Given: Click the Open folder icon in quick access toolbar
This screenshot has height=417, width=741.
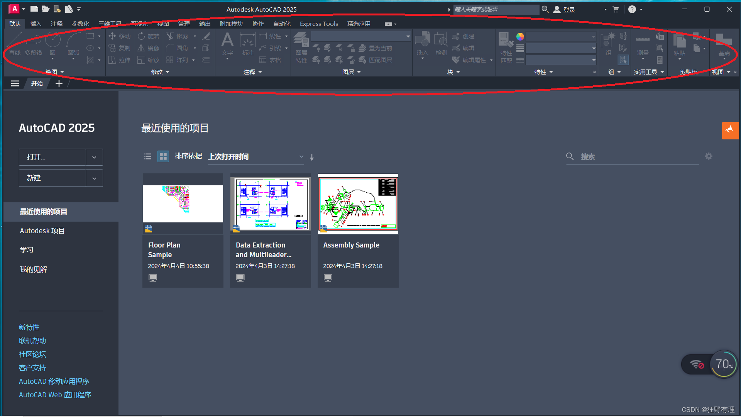Looking at the screenshot, I should click(x=46, y=9).
